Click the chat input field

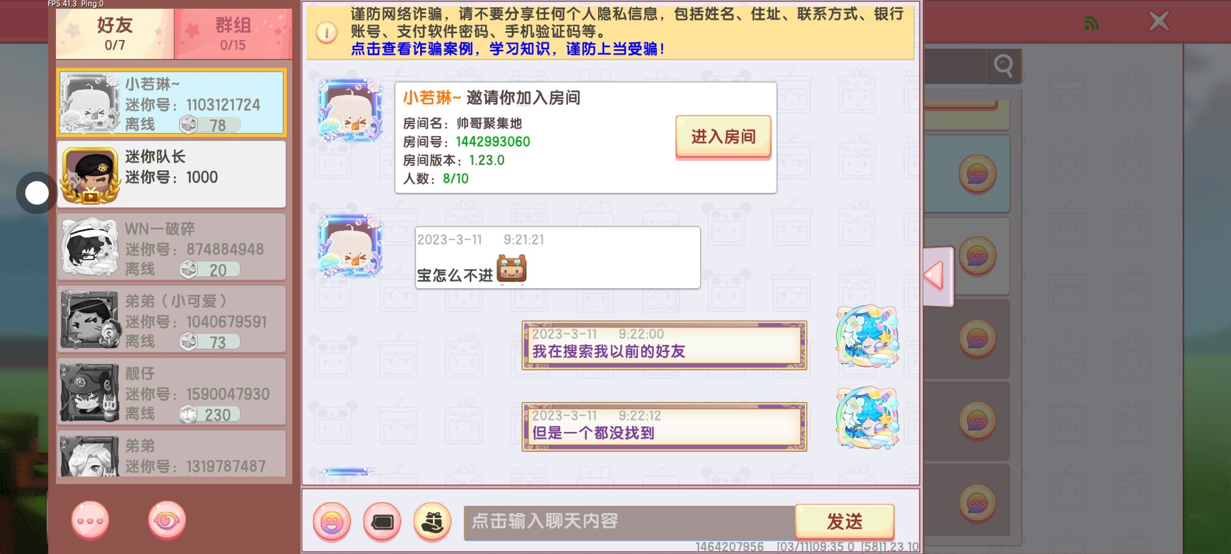(629, 522)
